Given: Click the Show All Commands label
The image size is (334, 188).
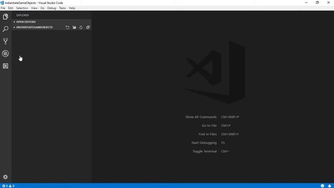Looking at the screenshot, I should point(201,117).
